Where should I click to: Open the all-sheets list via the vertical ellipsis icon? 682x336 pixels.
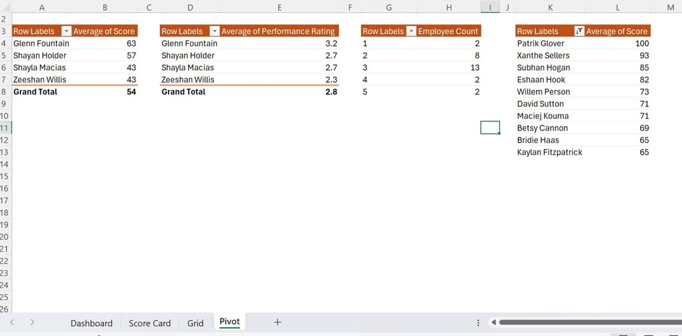[478, 323]
